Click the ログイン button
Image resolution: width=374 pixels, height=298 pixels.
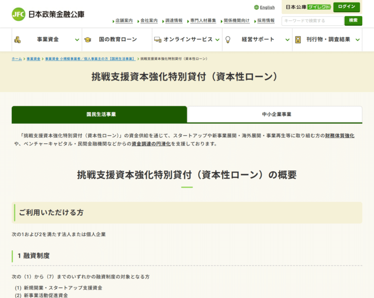(x=347, y=7)
